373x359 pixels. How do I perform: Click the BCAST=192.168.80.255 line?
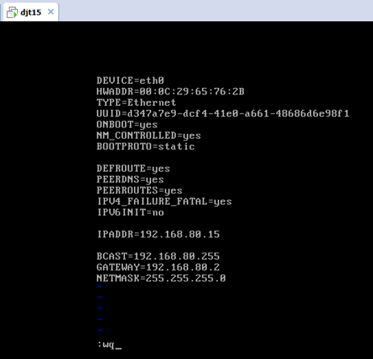tap(158, 257)
